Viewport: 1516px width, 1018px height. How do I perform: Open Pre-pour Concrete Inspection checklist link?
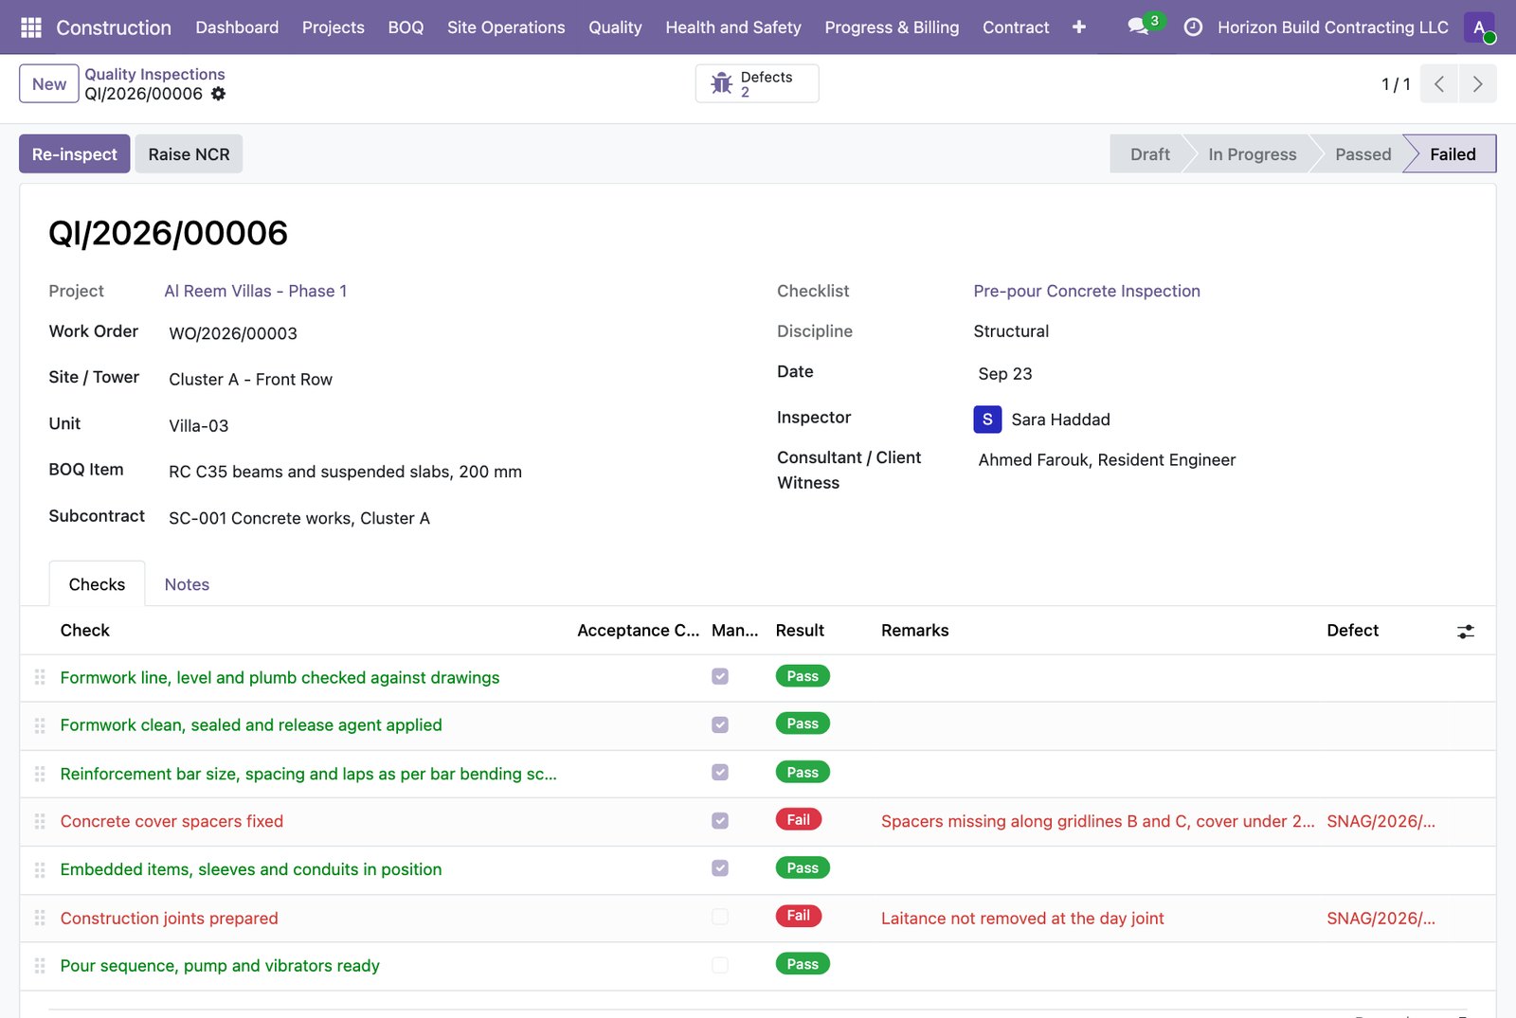(x=1087, y=291)
